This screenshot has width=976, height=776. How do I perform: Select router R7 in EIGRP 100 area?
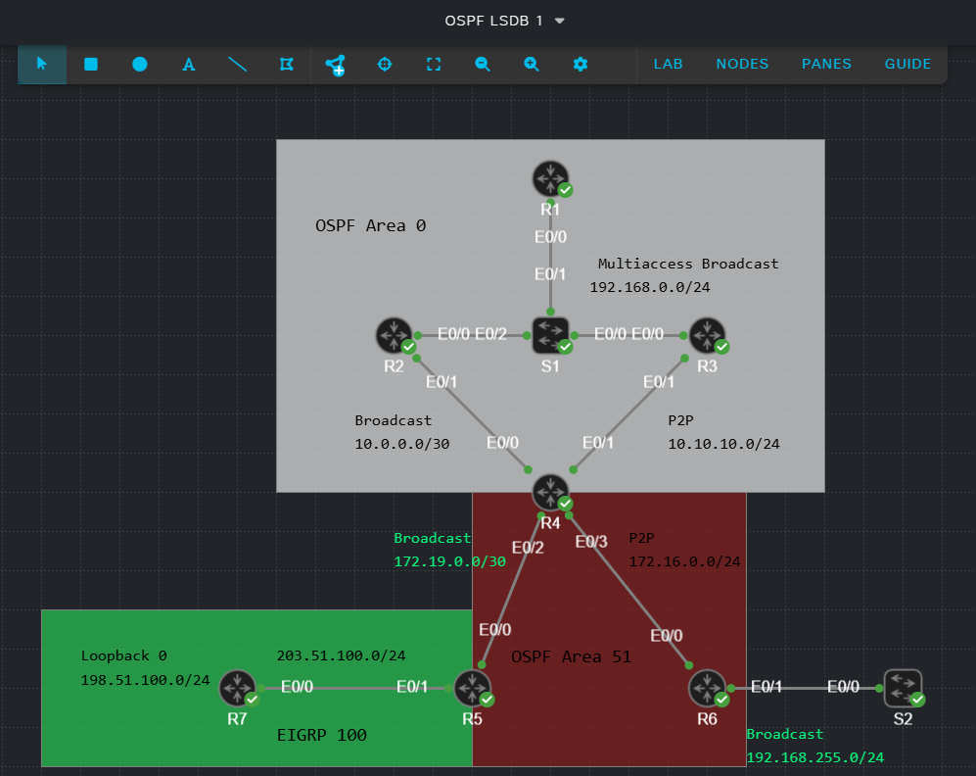pos(238,688)
